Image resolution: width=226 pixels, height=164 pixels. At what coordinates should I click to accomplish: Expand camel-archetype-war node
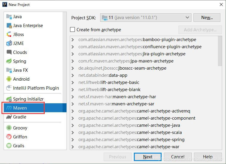point(73,147)
